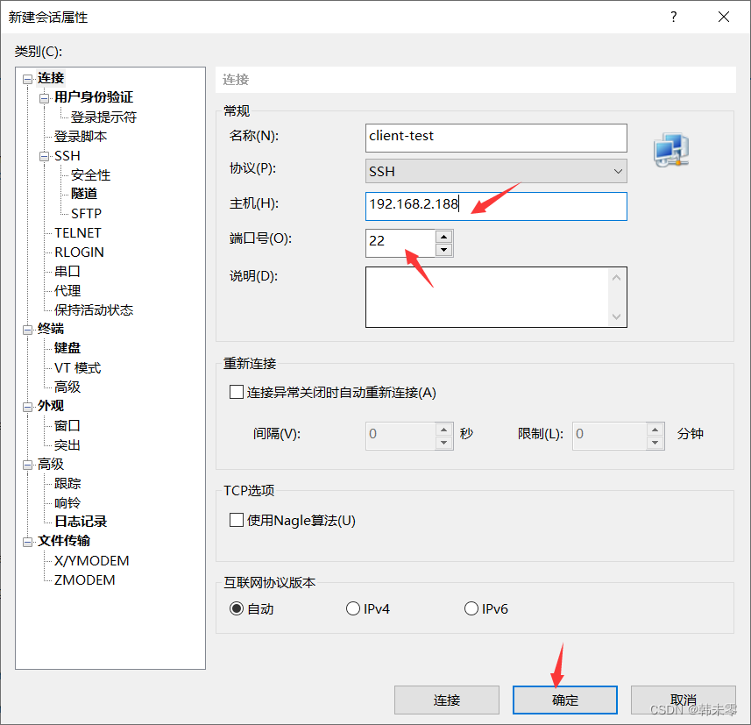Open the help question mark button
The image size is (751, 725).
[674, 18]
